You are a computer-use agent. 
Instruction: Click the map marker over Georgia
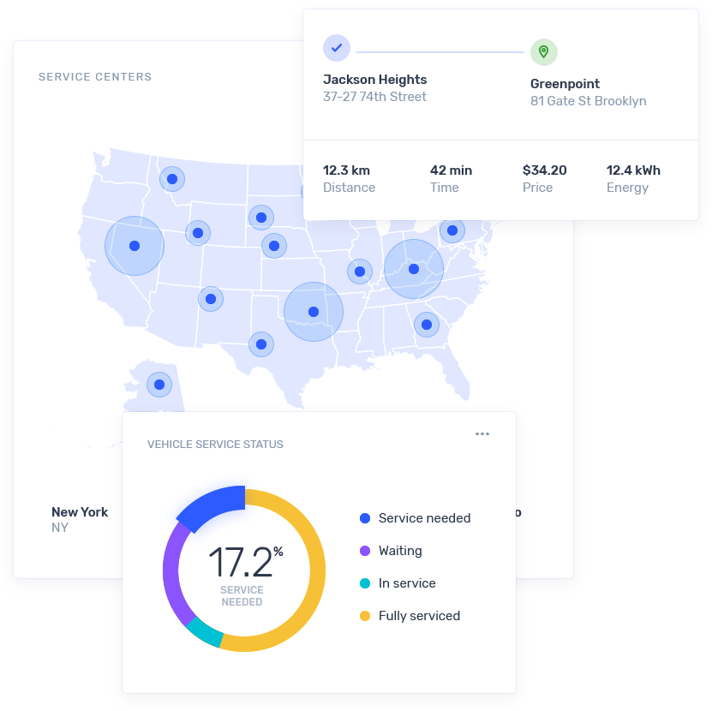point(426,325)
